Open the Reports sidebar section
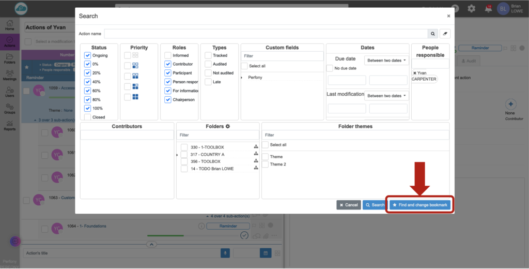This screenshot has width=529, height=269. click(x=9, y=126)
